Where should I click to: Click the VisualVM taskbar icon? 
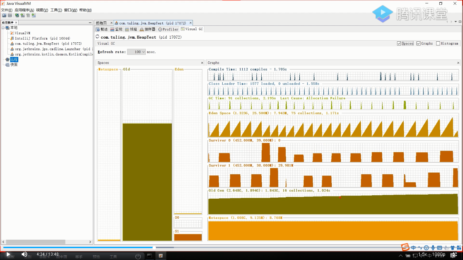click(161, 256)
